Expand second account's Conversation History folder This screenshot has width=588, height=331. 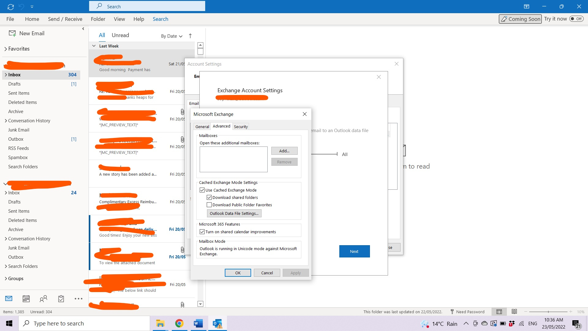tap(6, 239)
